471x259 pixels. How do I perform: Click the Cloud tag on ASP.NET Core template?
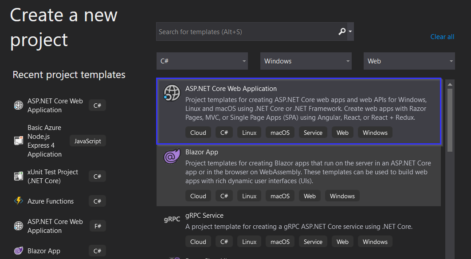[198, 132]
